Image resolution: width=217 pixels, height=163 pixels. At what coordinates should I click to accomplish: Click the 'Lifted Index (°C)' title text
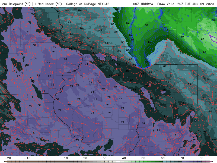[48, 4]
